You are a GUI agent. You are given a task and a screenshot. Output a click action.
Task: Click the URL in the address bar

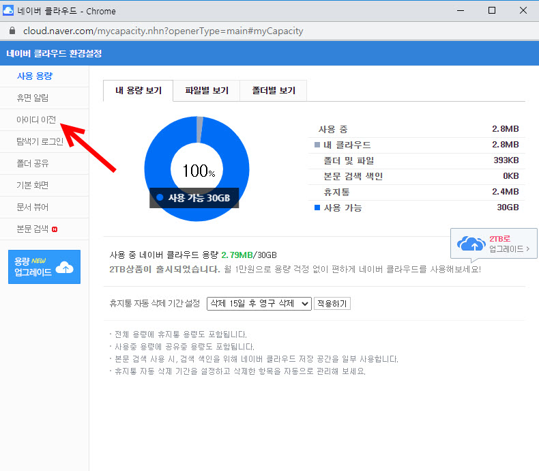tap(163, 31)
